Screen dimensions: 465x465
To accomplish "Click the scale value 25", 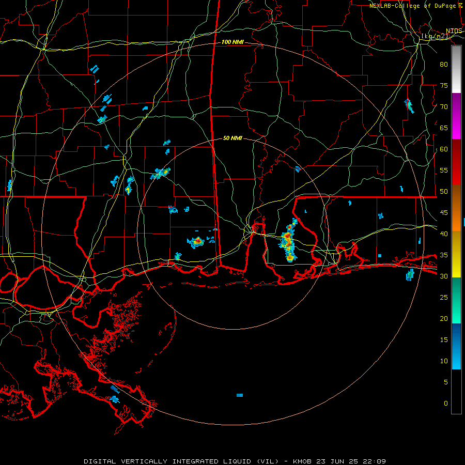I will click(444, 298).
